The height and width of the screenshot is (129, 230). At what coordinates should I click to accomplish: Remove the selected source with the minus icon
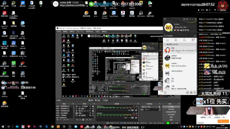tap(80, 120)
